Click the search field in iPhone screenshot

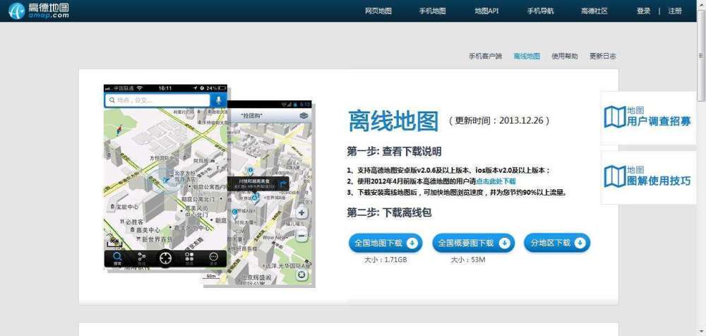click(x=157, y=100)
